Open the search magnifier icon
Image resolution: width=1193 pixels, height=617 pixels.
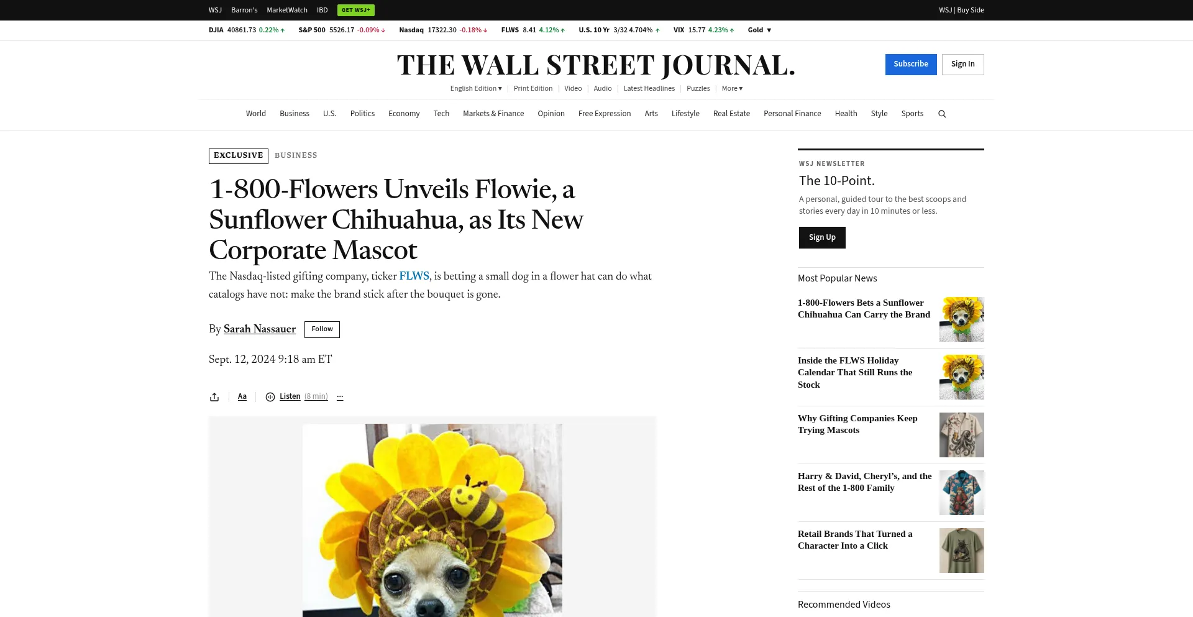tap(942, 114)
